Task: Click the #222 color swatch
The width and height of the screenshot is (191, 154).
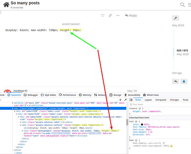Action: pos(142,124)
